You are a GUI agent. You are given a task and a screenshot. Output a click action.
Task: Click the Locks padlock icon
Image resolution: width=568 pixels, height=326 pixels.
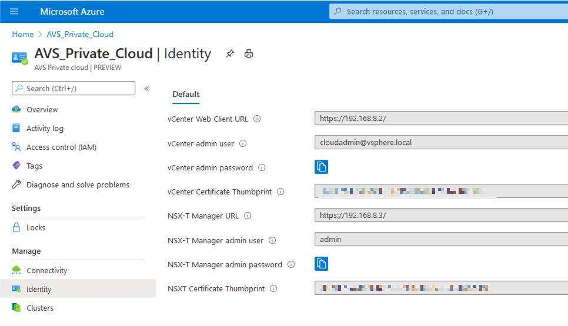(x=16, y=227)
